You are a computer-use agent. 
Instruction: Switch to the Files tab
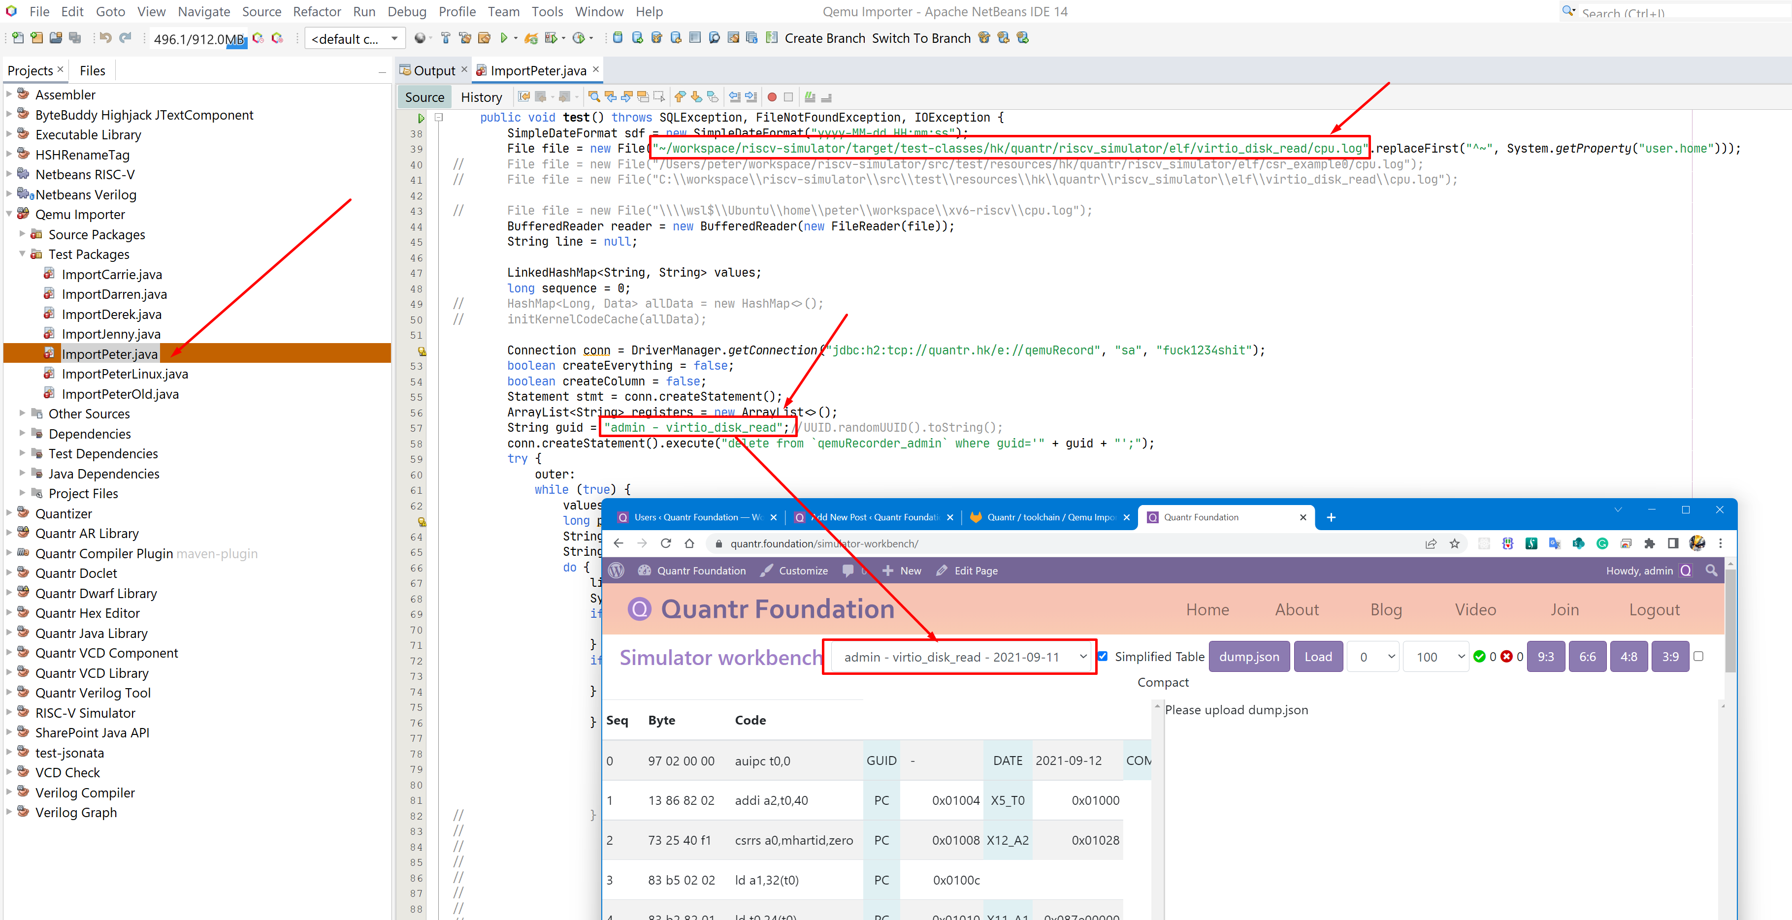tap(93, 70)
